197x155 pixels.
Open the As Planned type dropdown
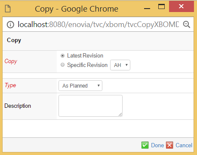80,86
